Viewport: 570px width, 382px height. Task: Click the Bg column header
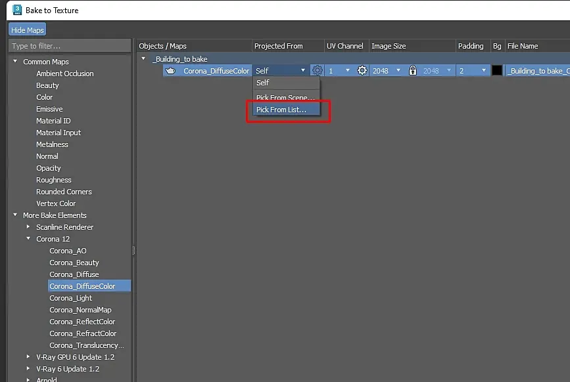[x=497, y=46]
